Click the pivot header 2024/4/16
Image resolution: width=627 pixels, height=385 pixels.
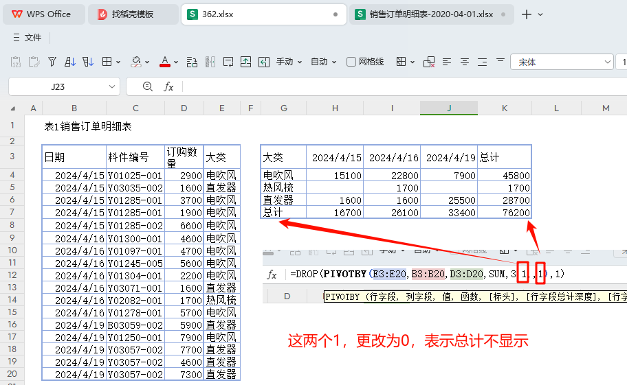(x=392, y=157)
